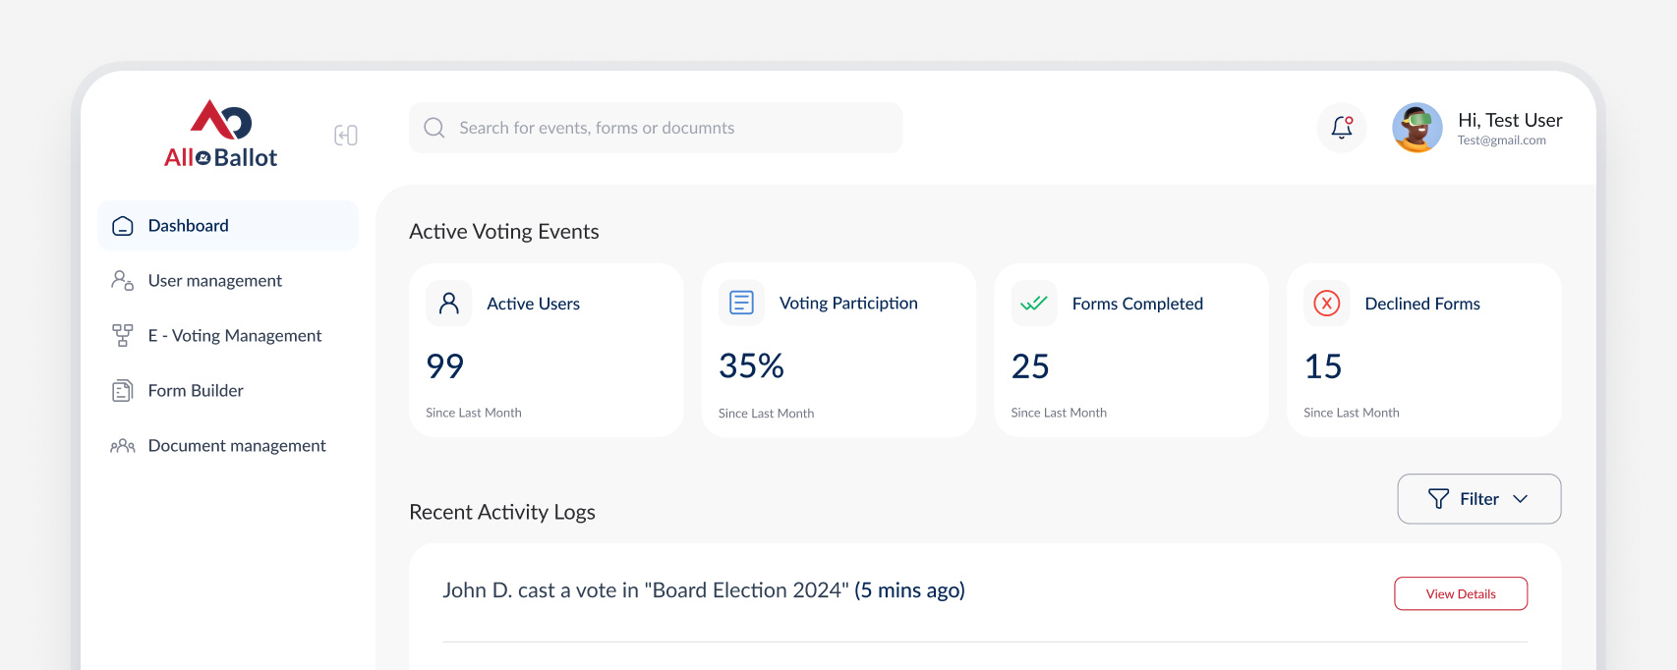Click the Hi, Test User name
The image size is (1677, 670).
1510,120
